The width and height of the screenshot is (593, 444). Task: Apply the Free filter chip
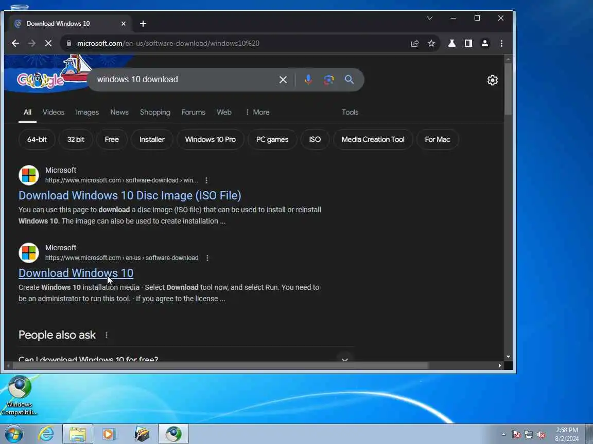tap(112, 139)
